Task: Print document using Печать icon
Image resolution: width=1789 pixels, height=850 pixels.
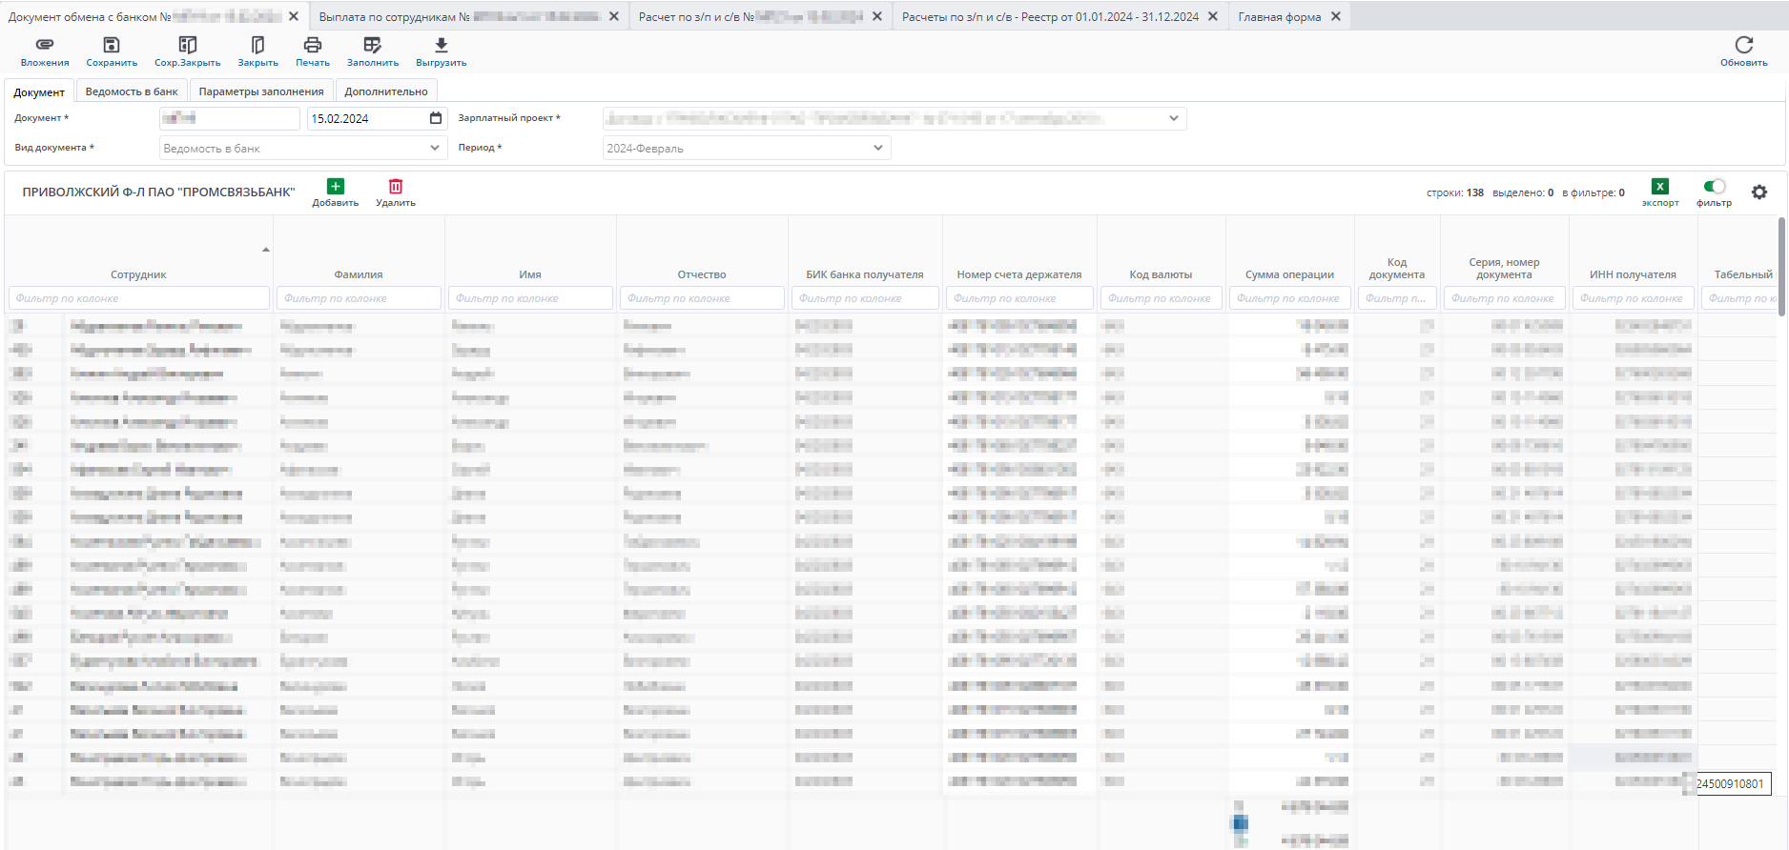Action: click(x=313, y=46)
